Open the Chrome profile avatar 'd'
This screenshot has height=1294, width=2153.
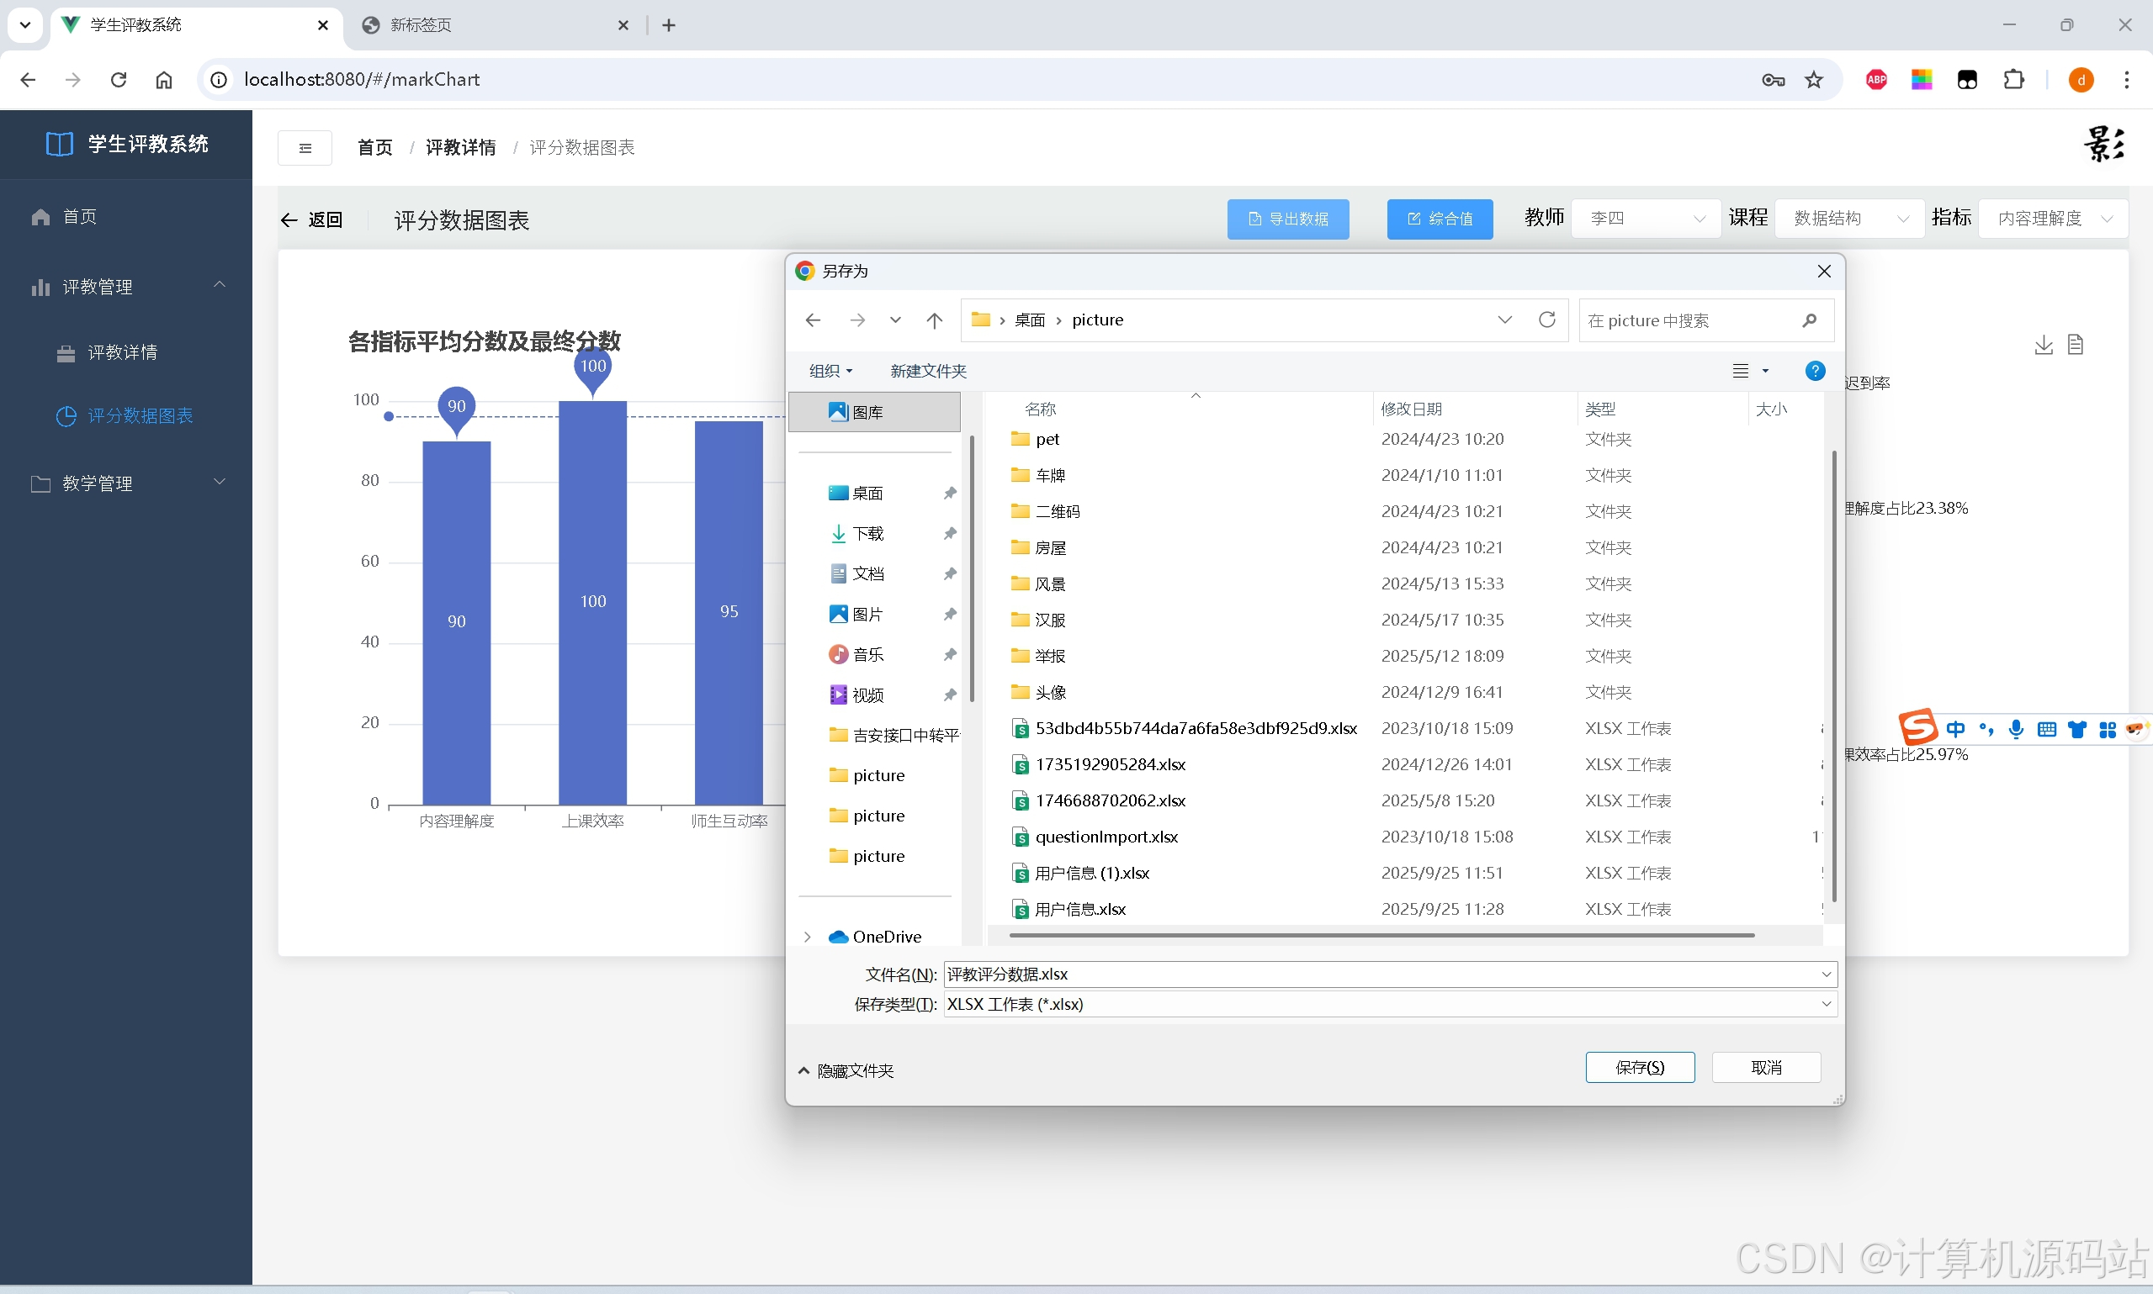[x=2081, y=79]
